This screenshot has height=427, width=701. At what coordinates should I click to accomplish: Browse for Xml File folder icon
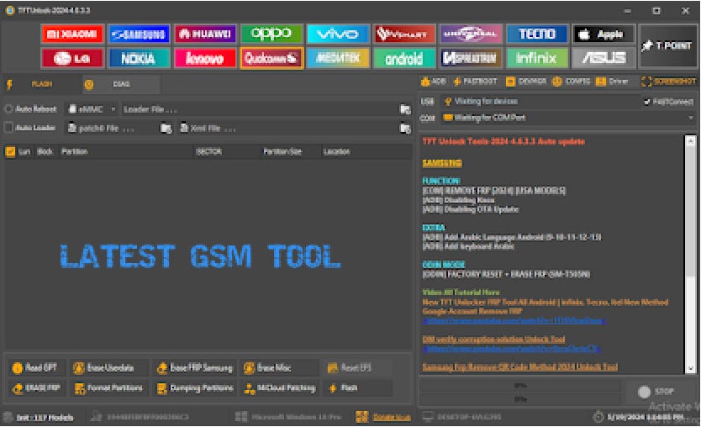(405, 129)
